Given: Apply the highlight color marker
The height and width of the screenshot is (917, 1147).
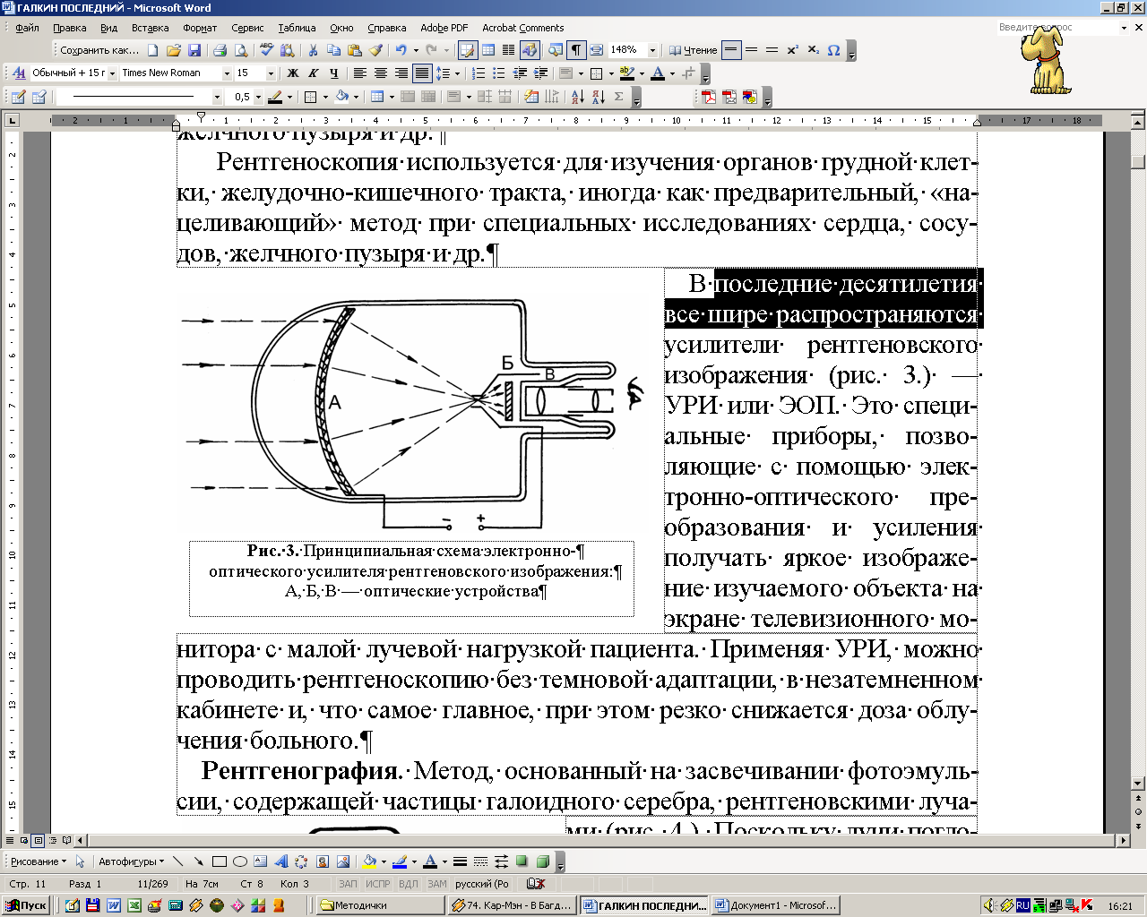Looking at the screenshot, I should (626, 73).
